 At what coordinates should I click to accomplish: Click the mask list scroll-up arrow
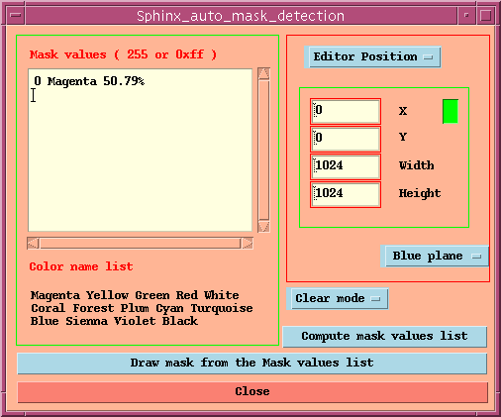pos(263,73)
